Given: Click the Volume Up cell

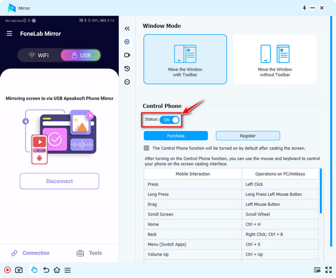Looking at the screenshot, I should pyautogui.click(x=193, y=255).
